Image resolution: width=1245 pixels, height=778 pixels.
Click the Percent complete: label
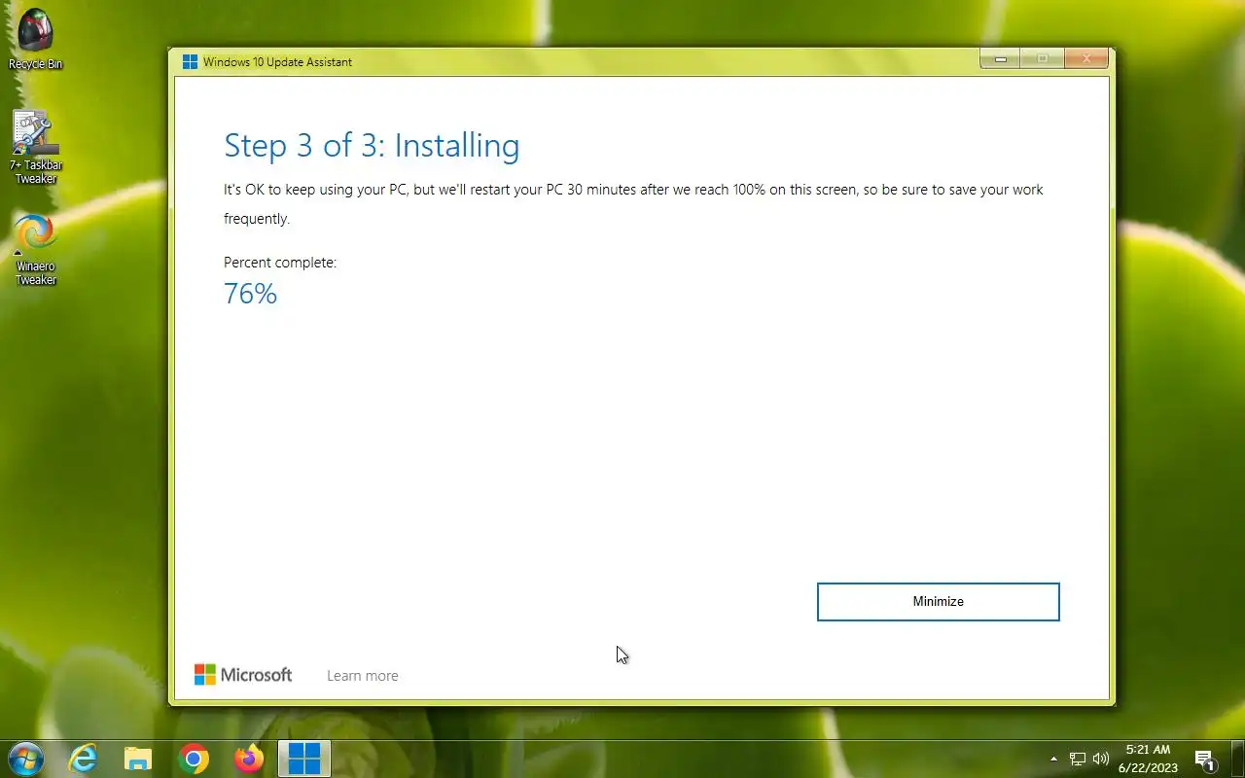coord(280,263)
